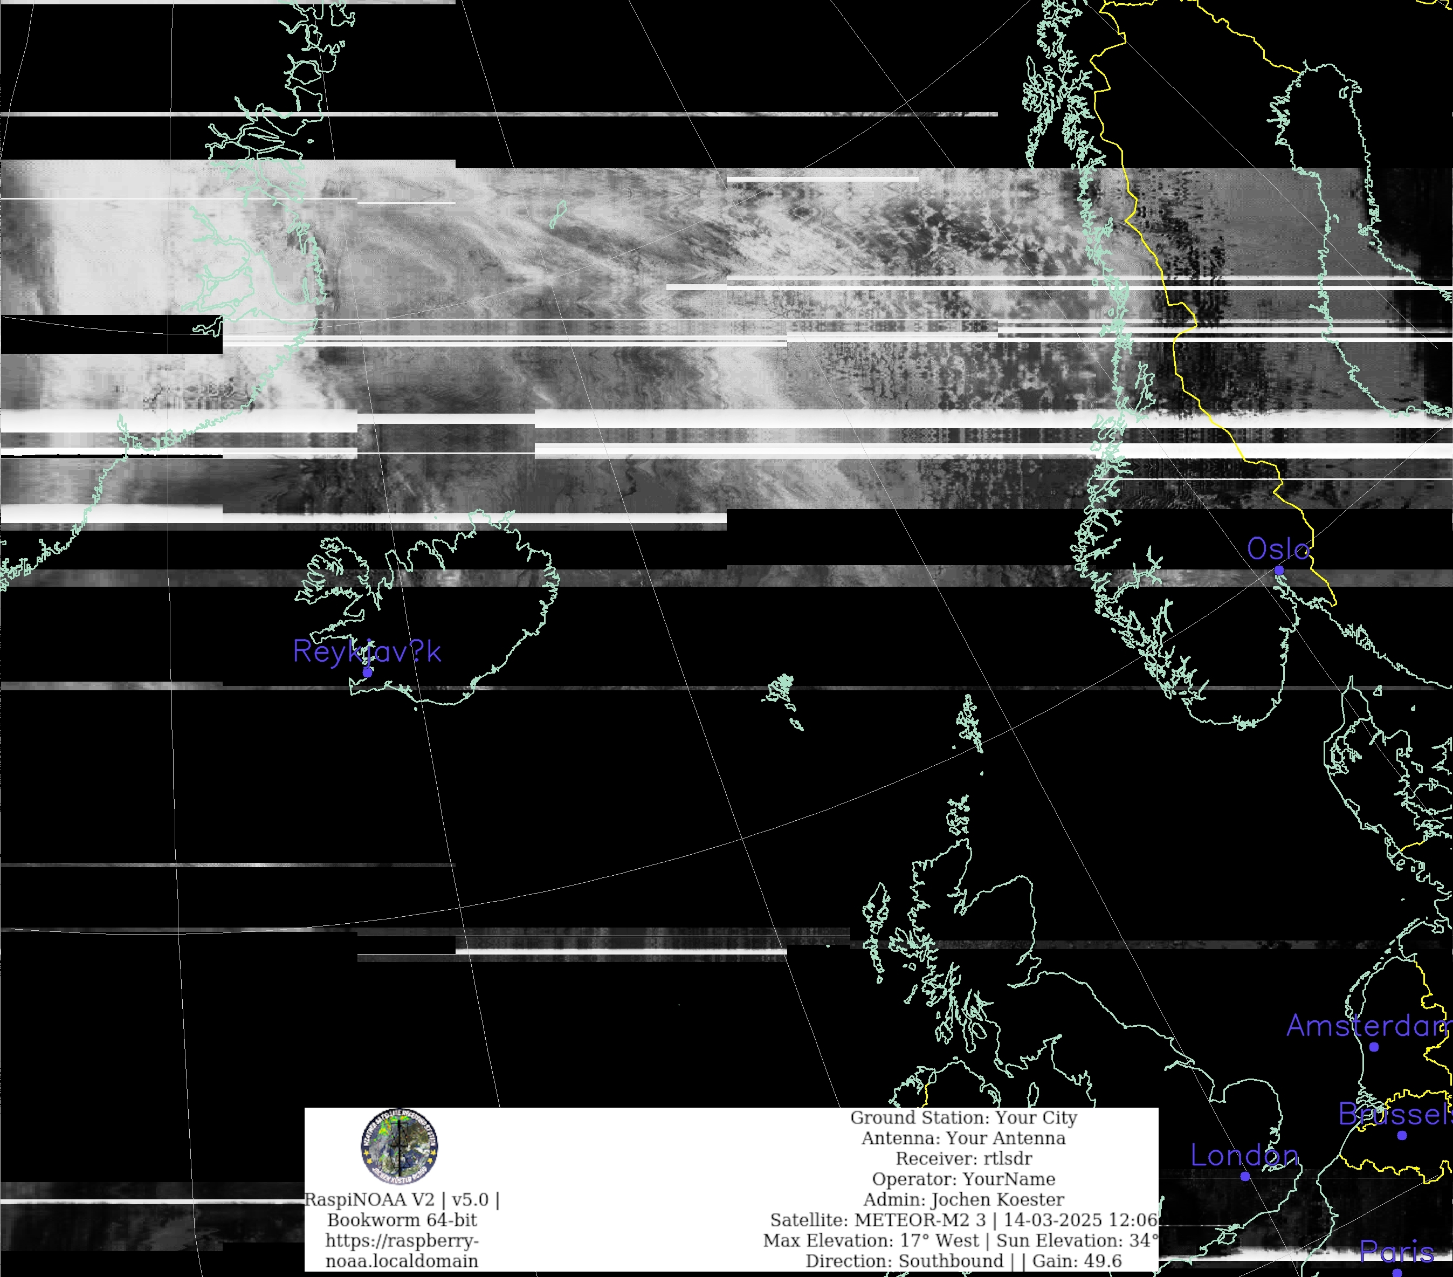Image resolution: width=1453 pixels, height=1277 pixels.
Task: Click the Amsterdam city marker dot
Action: coord(1374,1047)
